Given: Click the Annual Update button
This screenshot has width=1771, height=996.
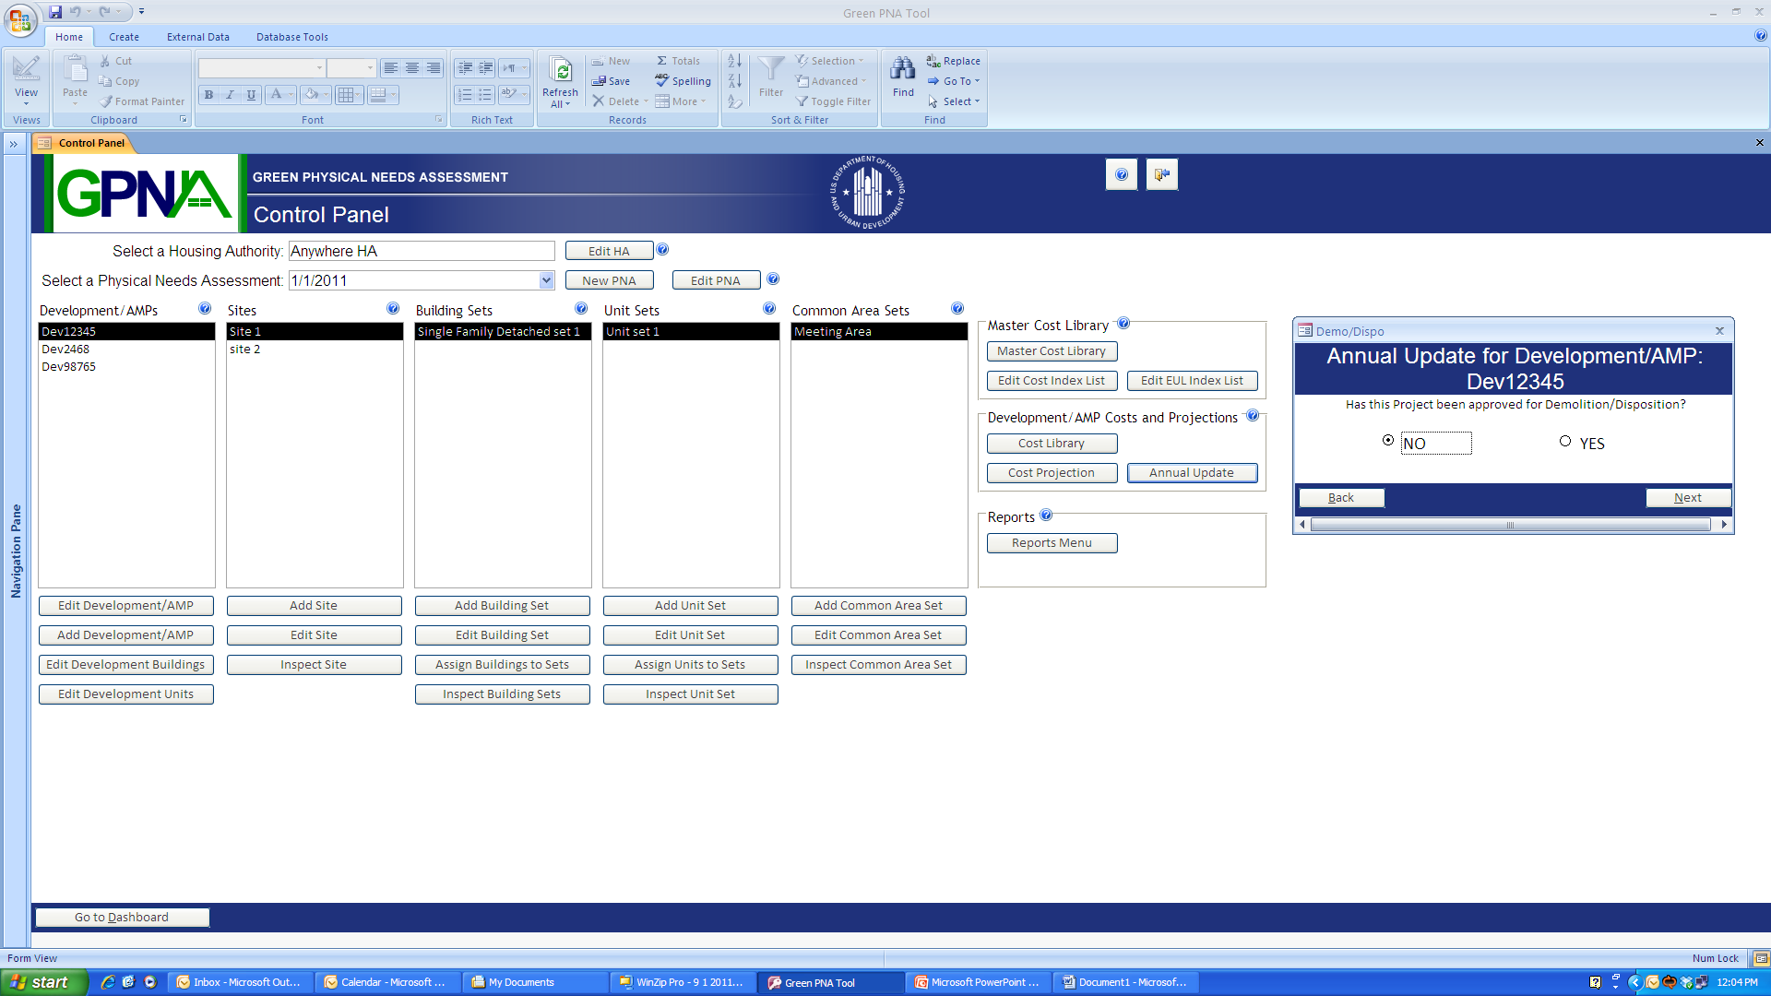Looking at the screenshot, I should [1191, 473].
